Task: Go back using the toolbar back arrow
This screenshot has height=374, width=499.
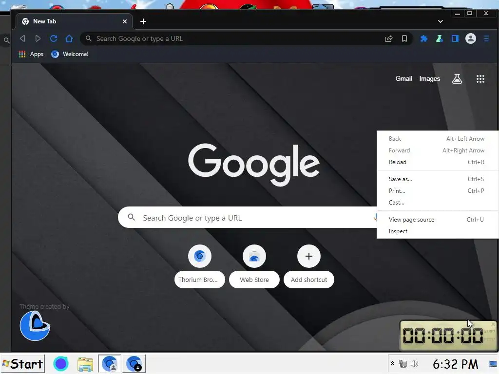Action: 22,38
